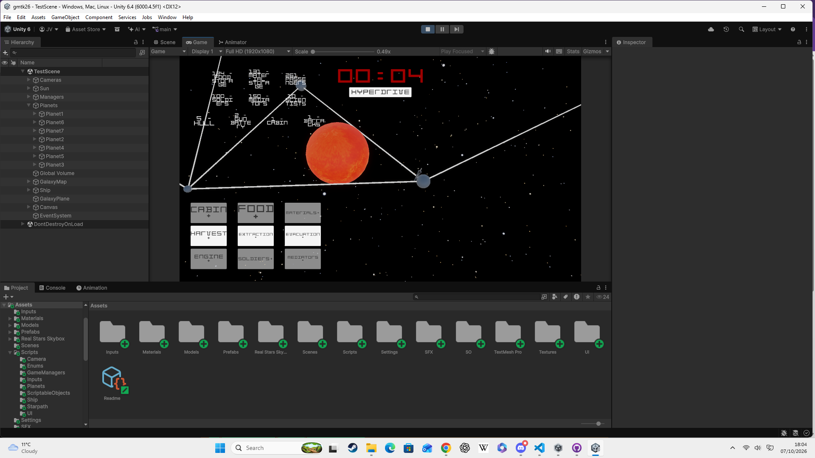Image resolution: width=815 pixels, height=458 pixels.
Task: Switch to the Animator tab
Action: click(x=233, y=42)
